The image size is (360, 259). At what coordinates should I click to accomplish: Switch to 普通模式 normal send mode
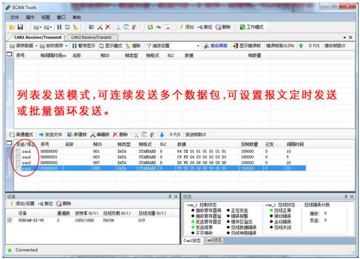tap(21, 135)
